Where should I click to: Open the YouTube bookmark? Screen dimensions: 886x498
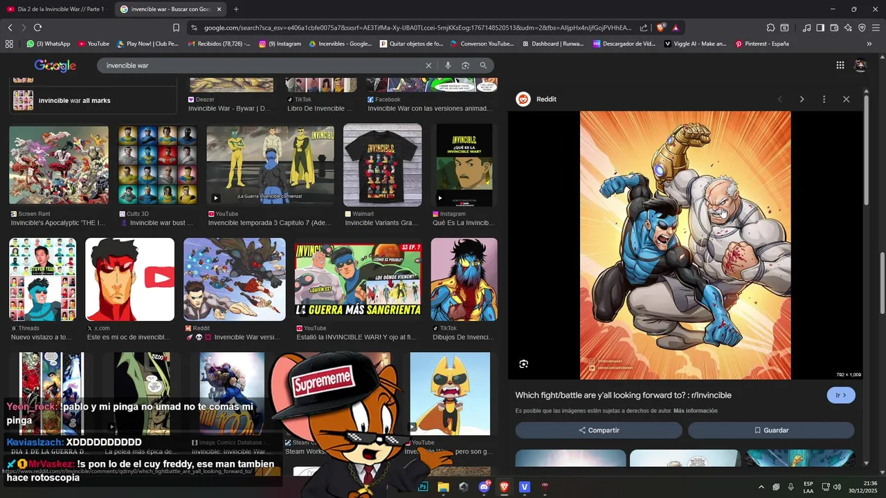94,44
